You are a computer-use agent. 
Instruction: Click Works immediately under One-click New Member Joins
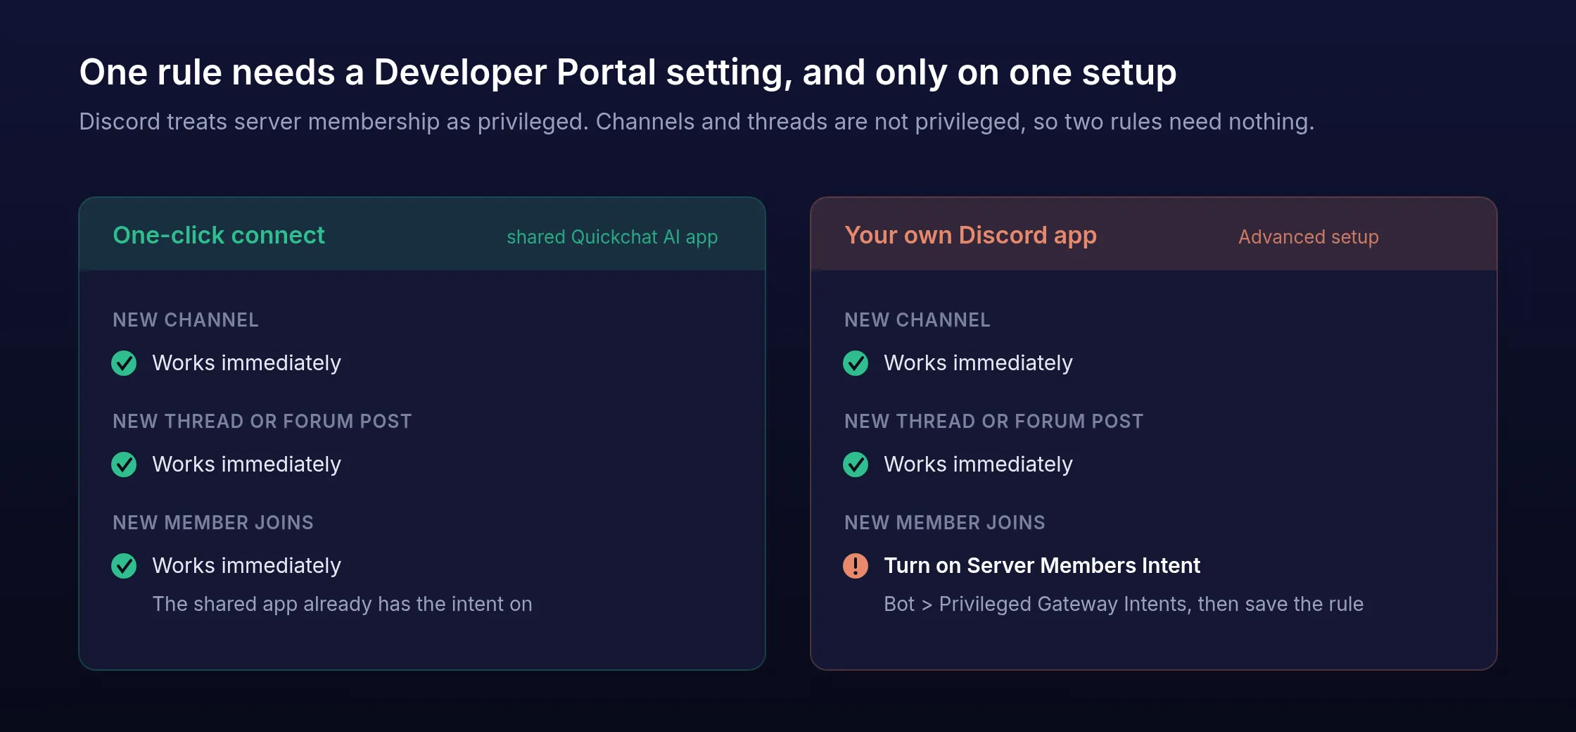pos(246,566)
